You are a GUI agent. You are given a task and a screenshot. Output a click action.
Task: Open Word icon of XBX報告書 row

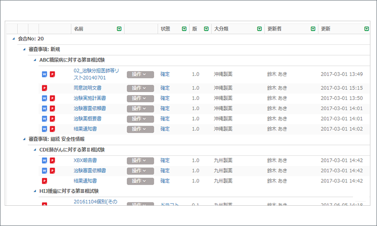[x=44, y=161]
